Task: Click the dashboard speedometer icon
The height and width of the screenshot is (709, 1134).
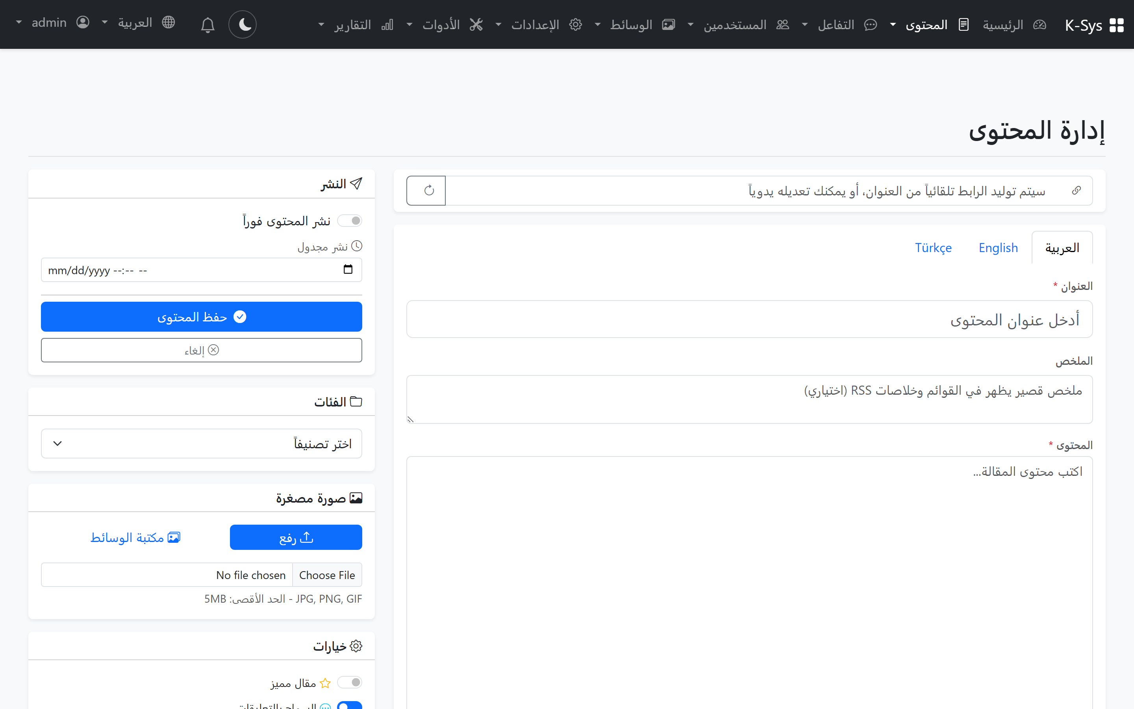Action: click(1039, 24)
